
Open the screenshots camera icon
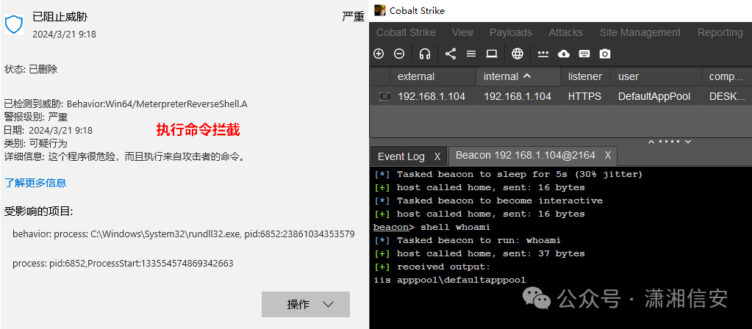coord(605,54)
